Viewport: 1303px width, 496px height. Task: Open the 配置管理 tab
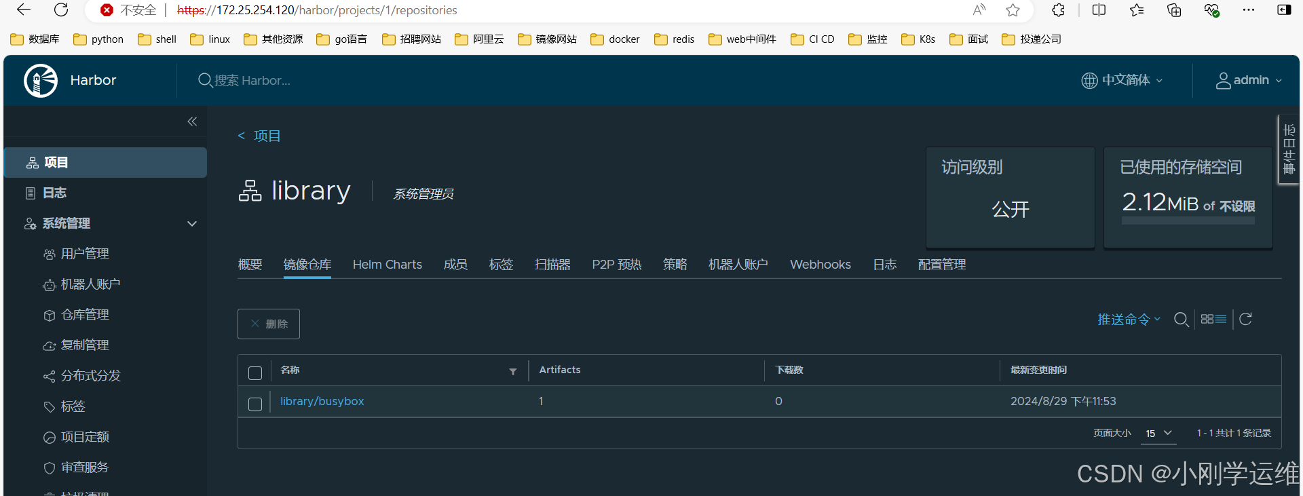(941, 265)
